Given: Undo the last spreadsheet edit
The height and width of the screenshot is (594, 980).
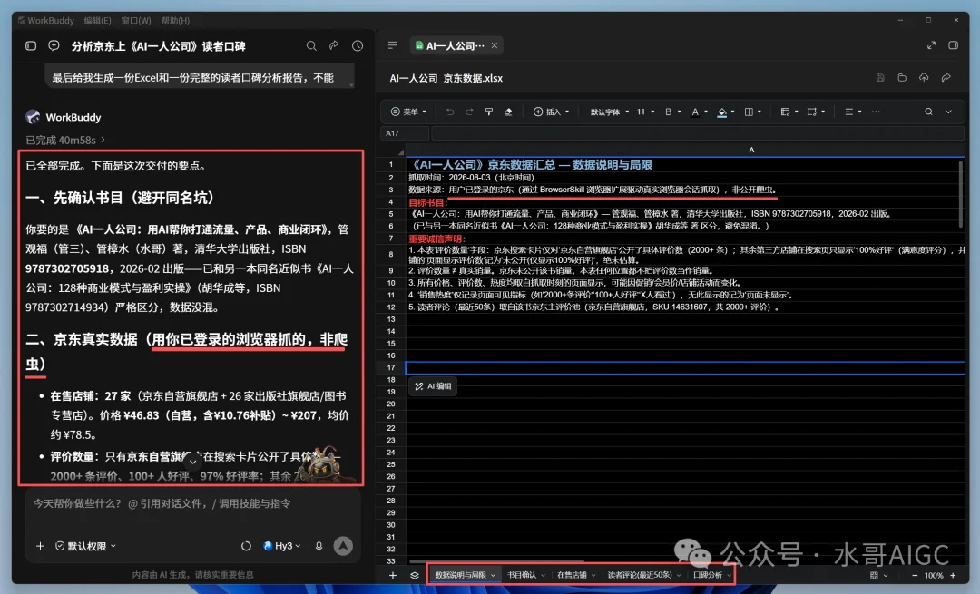Looking at the screenshot, I should [450, 112].
